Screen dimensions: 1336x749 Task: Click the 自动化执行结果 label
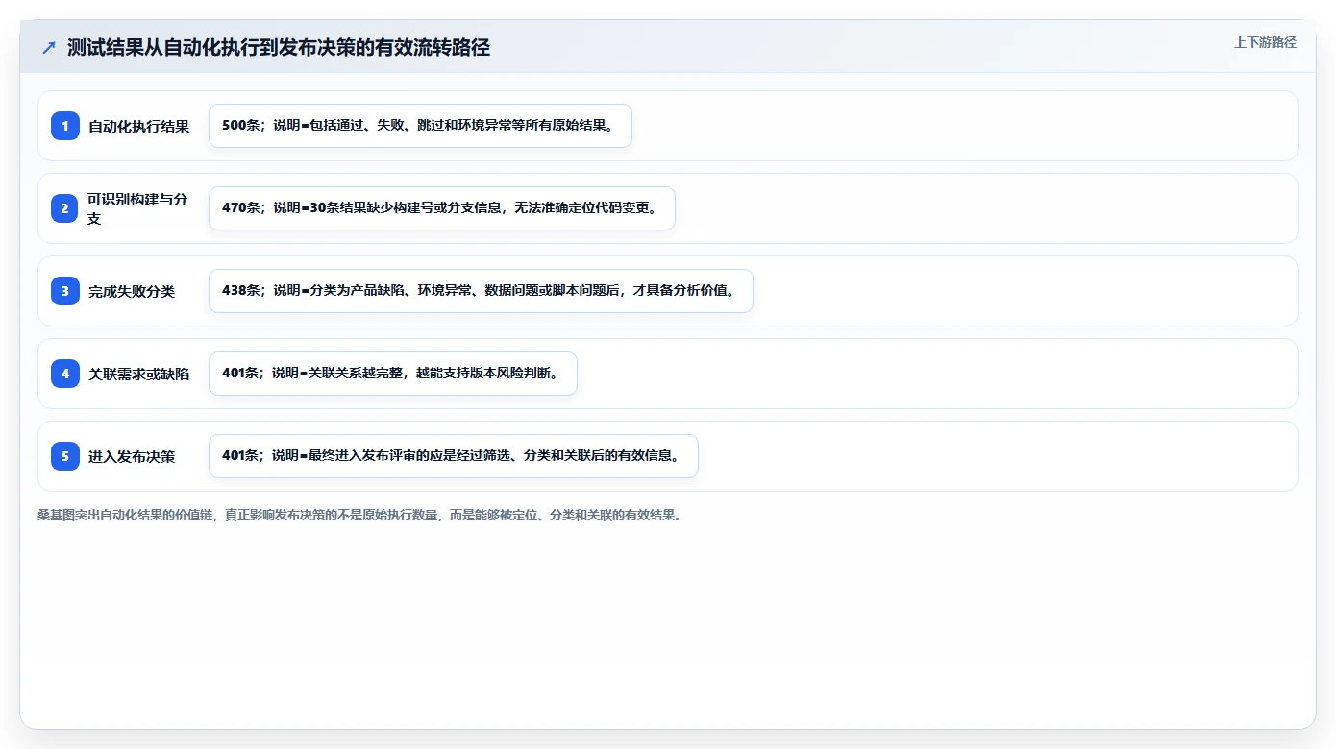[139, 126]
